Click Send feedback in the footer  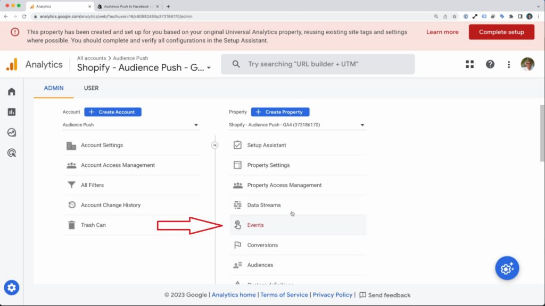pos(385,295)
